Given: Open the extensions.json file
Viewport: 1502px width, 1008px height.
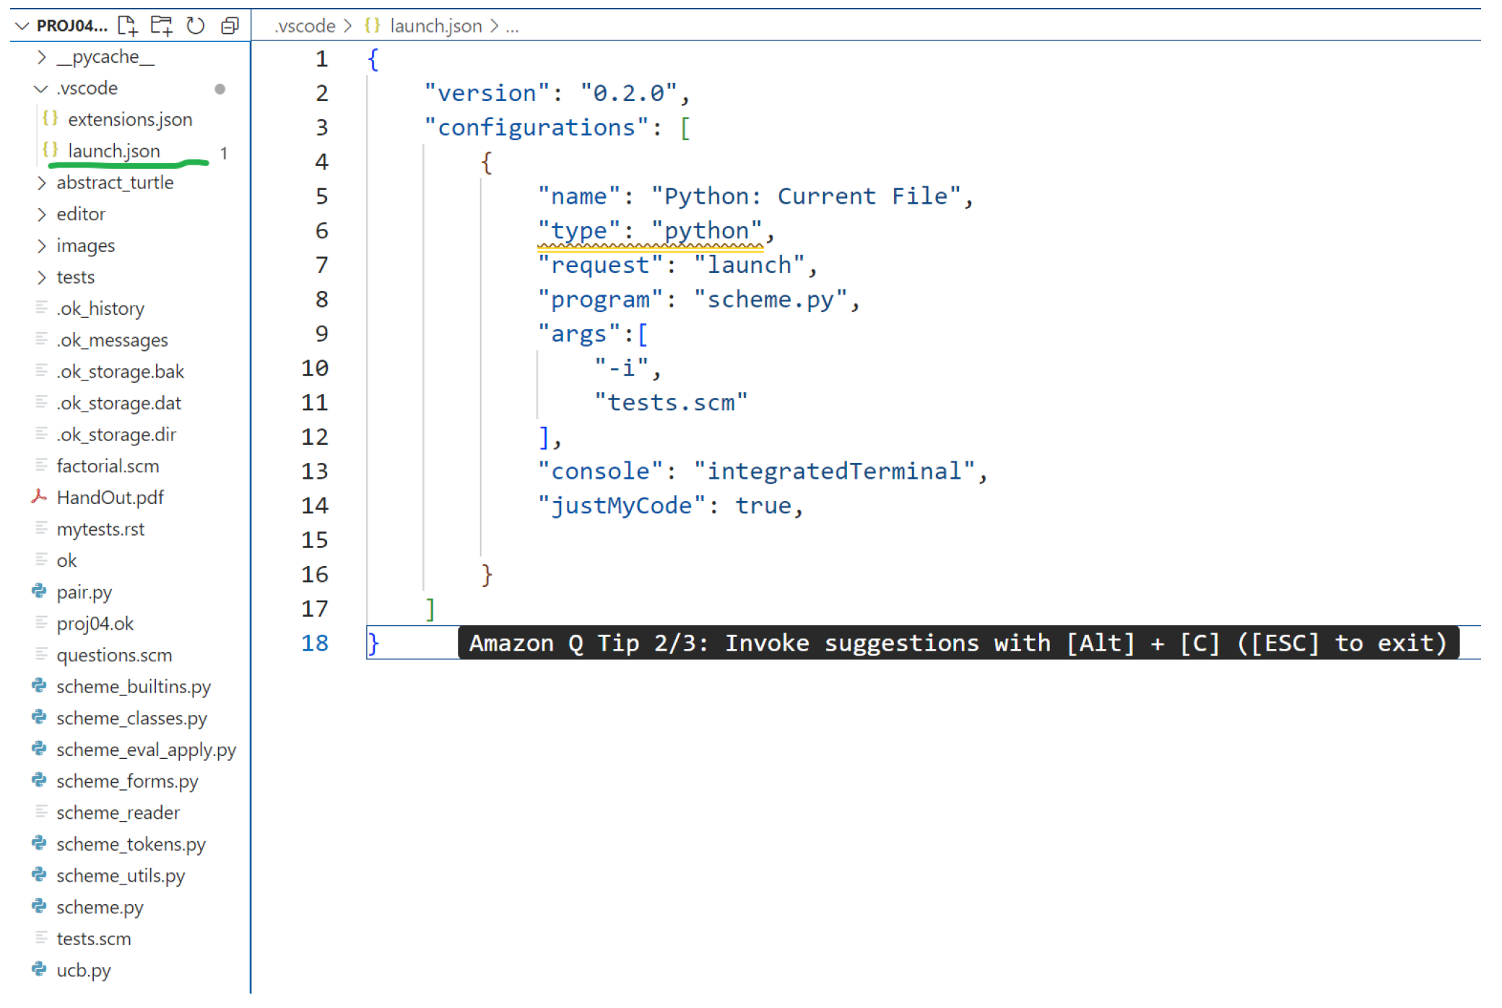Looking at the screenshot, I should (130, 119).
